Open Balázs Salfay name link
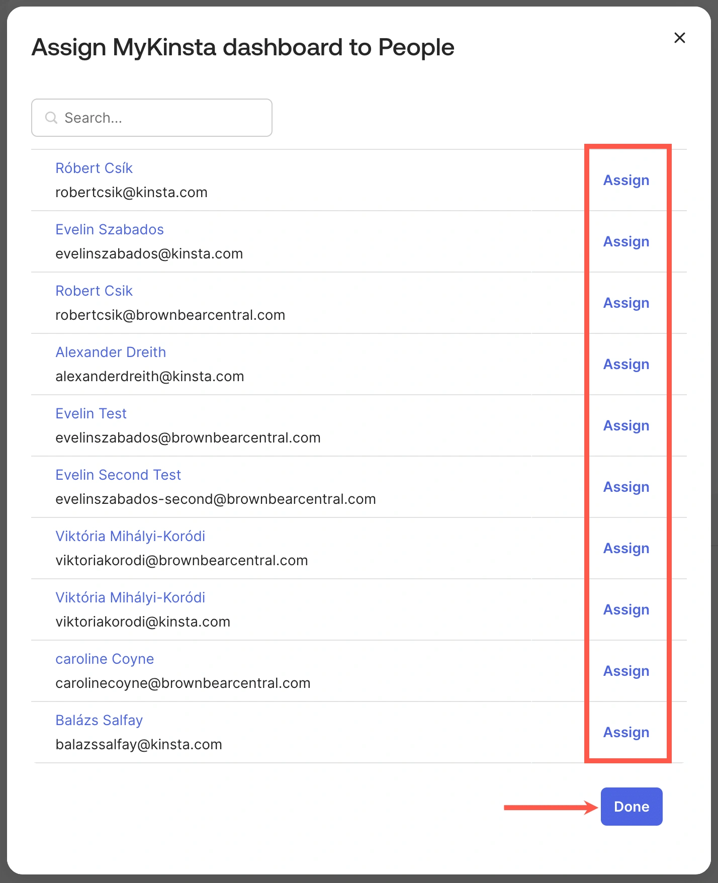The image size is (718, 883). (99, 720)
